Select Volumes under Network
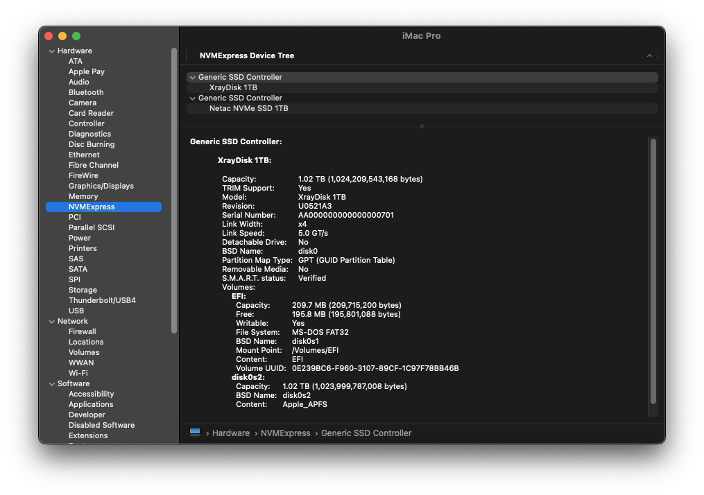Screen dimensions: 704x495 (84, 352)
